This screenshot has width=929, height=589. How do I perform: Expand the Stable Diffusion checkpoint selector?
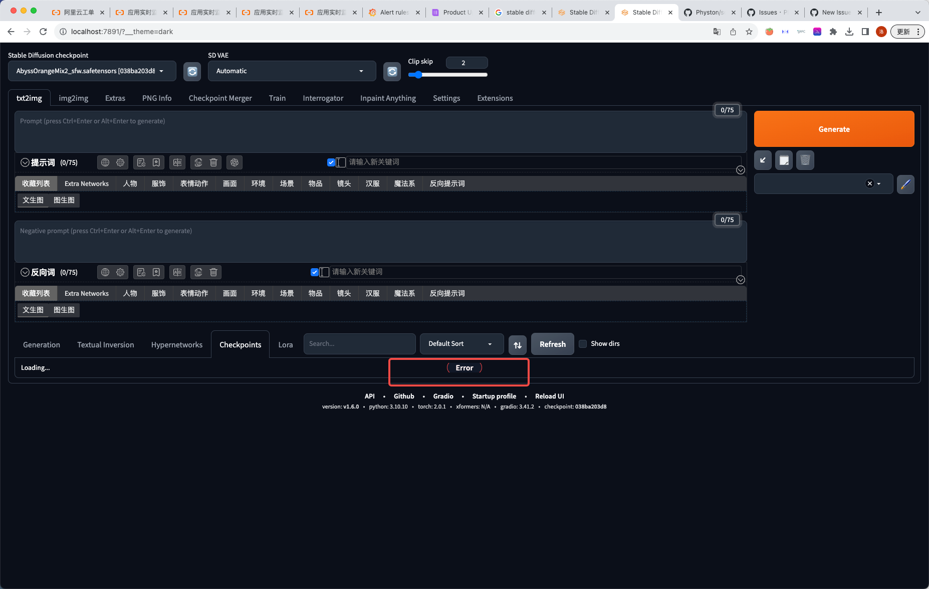pos(92,71)
